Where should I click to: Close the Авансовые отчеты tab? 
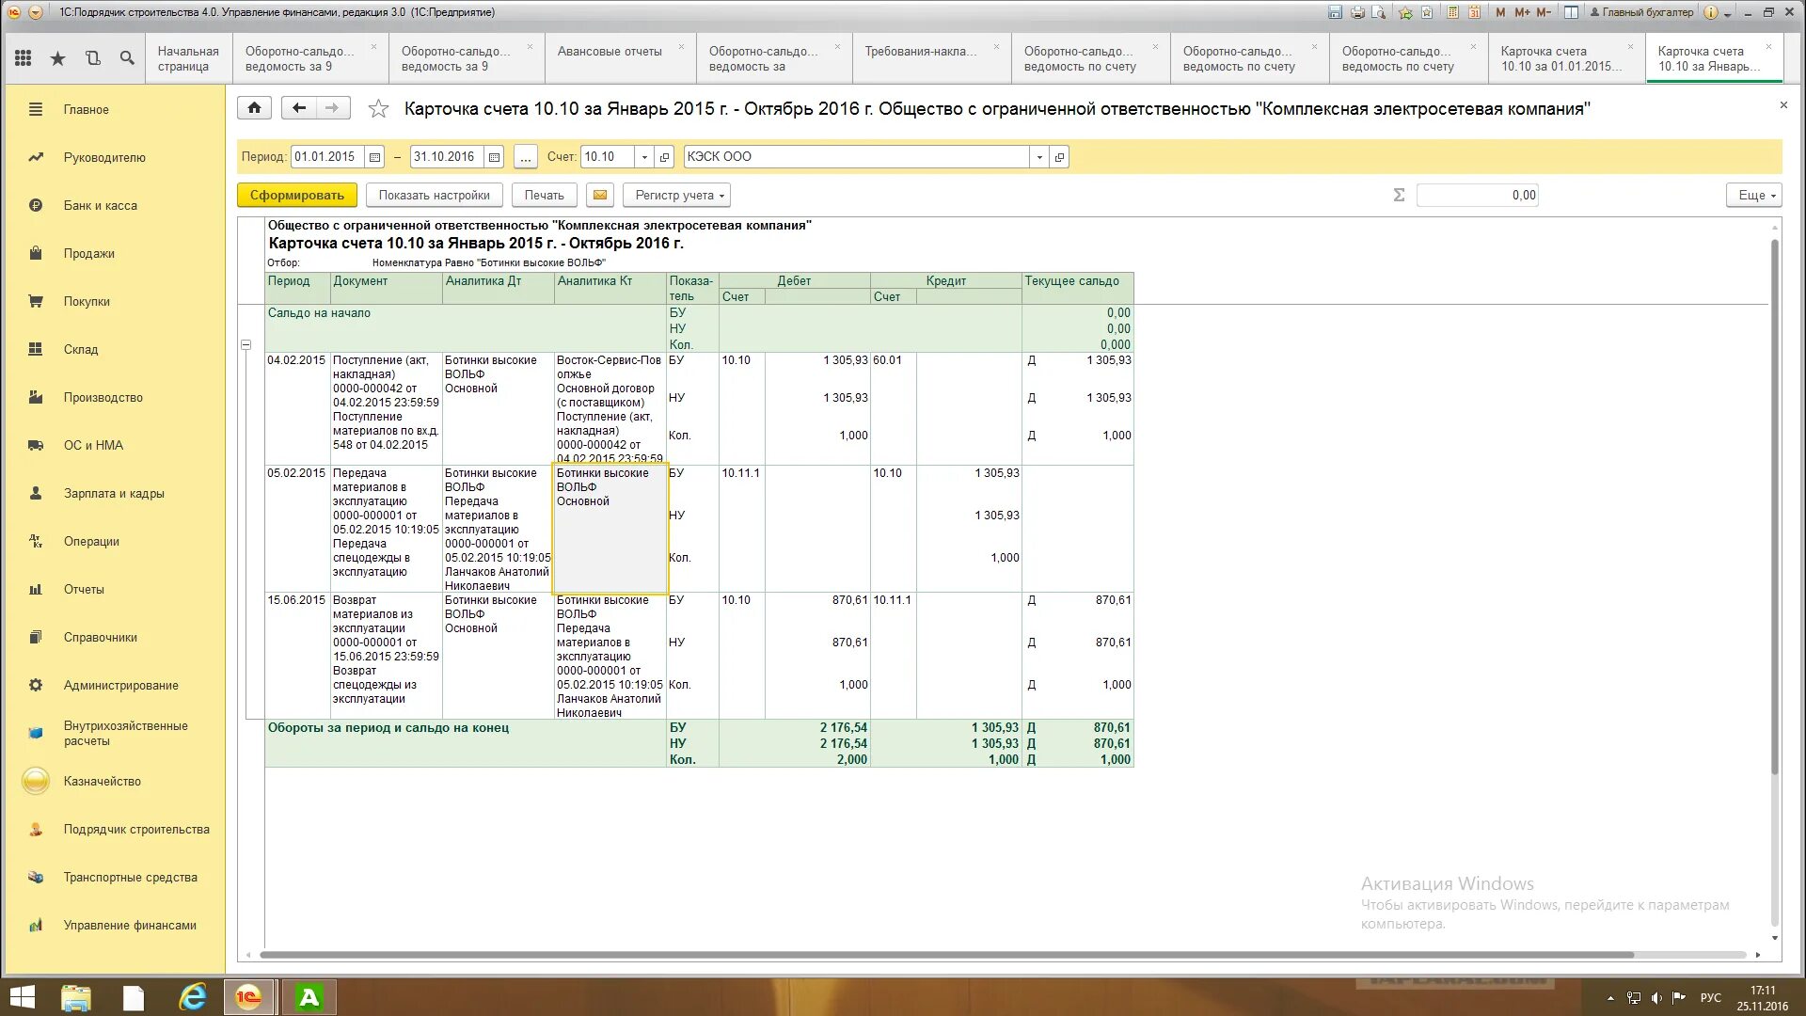click(x=681, y=46)
